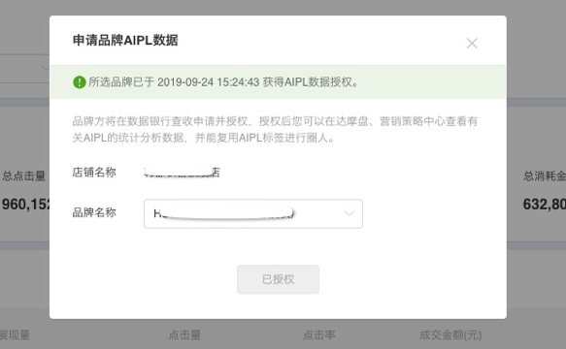
Task: Click the 店铺名称 shop name value
Action: [182, 173]
